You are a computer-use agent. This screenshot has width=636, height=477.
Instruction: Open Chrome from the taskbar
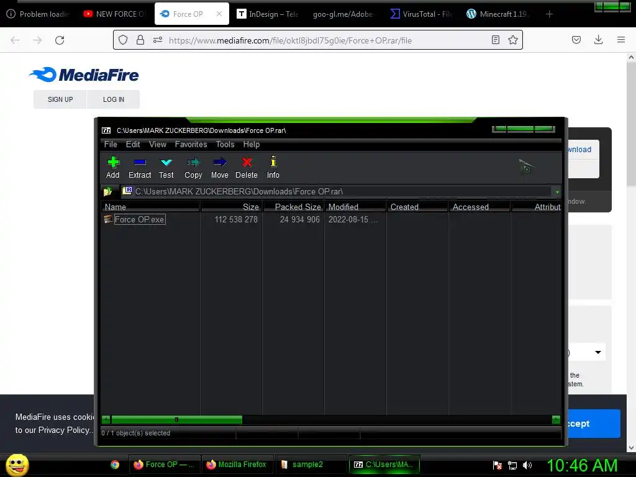(115, 465)
